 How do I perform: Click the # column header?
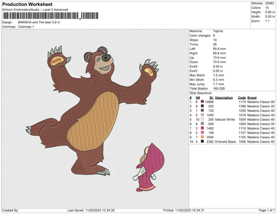coord(191,98)
